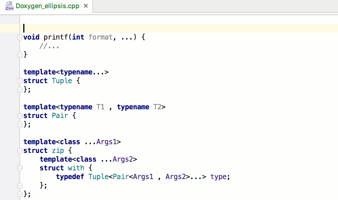Image resolution: width=338 pixels, height=200 pixels.
Task: Click the 'int' keyword in printf
Action: click(x=78, y=37)
